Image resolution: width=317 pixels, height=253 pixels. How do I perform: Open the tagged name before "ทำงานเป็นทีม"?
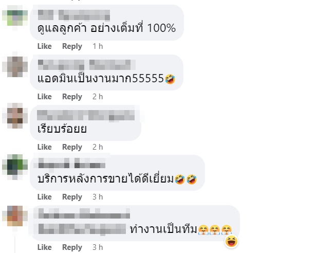click(x=82, y=229)
